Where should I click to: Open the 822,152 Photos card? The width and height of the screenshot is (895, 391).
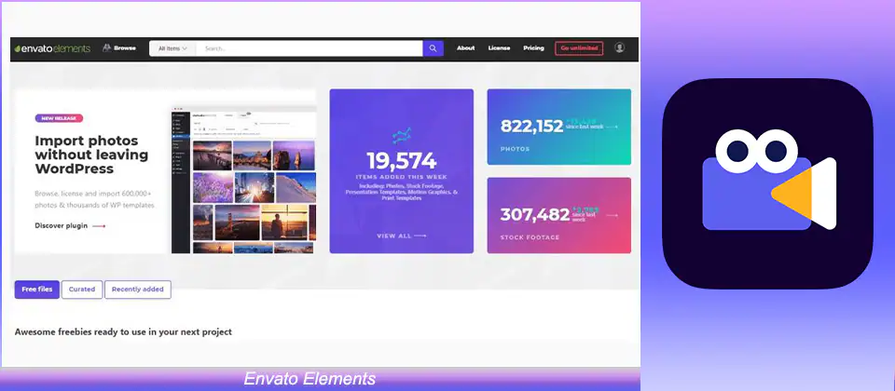(558, 127)
